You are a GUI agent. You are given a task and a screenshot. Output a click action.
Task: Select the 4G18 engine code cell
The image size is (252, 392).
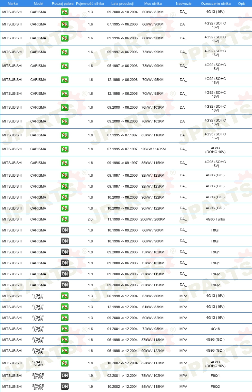coord(216,329)
